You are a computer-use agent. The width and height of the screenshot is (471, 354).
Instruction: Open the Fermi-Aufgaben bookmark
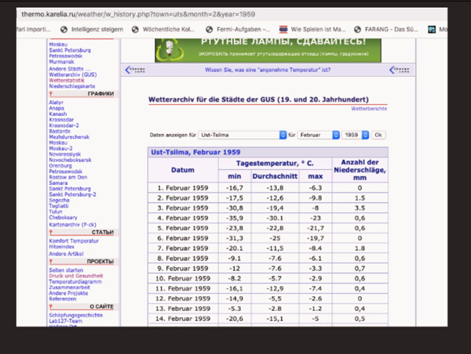[243, 30]
